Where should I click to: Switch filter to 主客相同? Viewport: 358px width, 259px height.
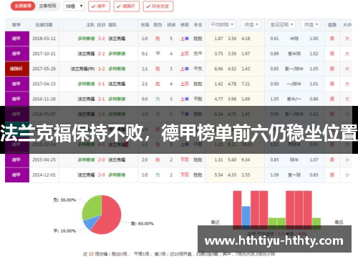click(x=47, y=6)
